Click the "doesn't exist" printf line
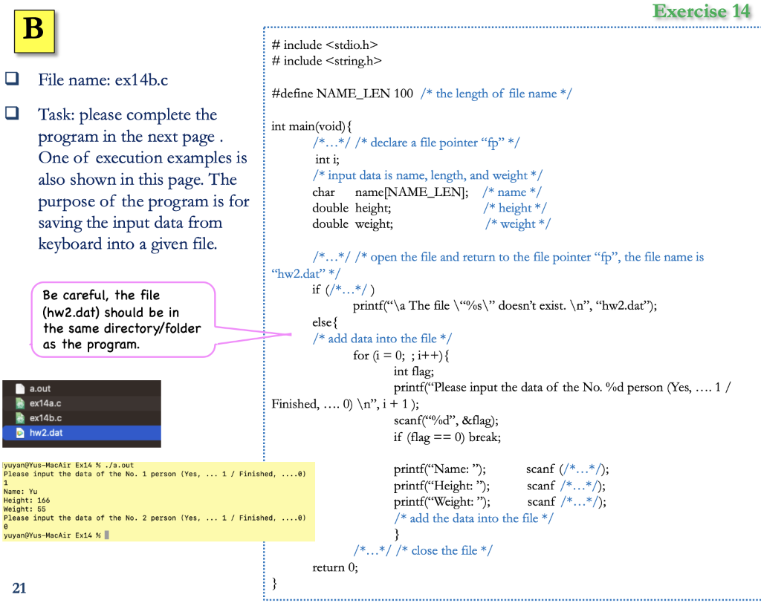 click(x=505, y=306)
